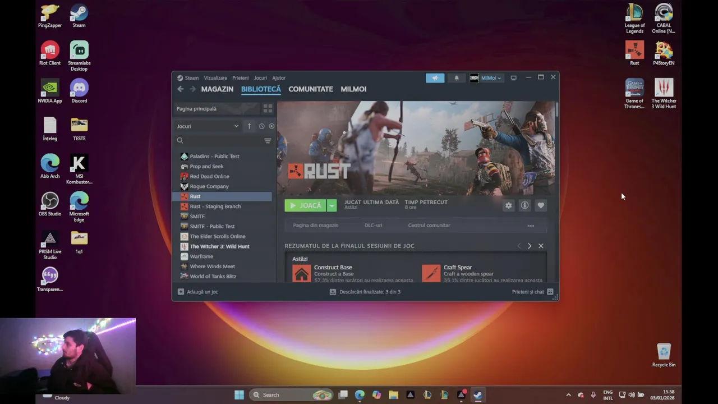Open File Explorer from the taskbar

point(393,395)
